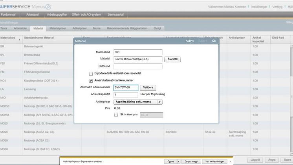The width and height of the screenshot is (293, 165).
Task: Click the disabled Skriv över pris field
Action: click(x=152, y=115)
